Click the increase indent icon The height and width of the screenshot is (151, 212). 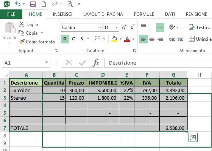(180, 39)
